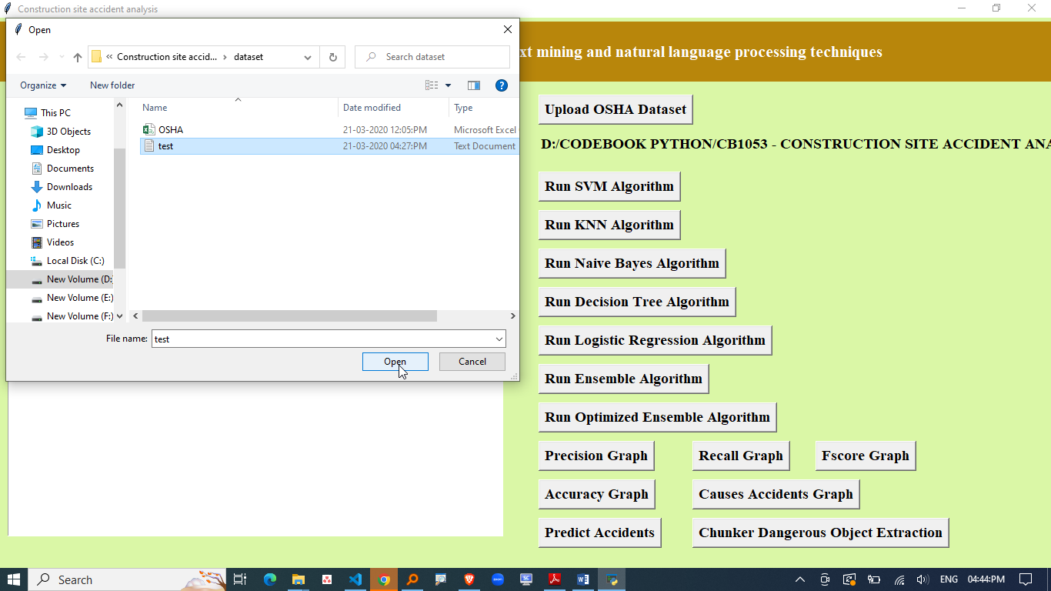The width and height of the screenshot is (1051, 591).
Task: Click Predict Accidents button
Action: (x=599, y=533)
